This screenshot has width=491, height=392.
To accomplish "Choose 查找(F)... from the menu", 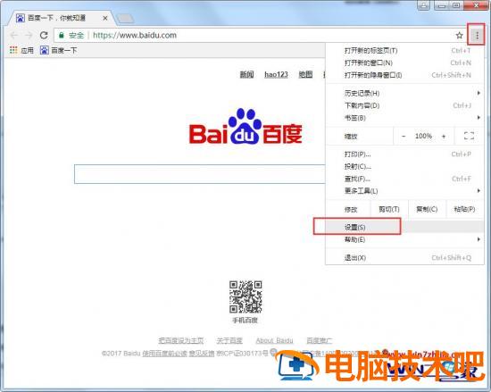I will coord(404,179).
